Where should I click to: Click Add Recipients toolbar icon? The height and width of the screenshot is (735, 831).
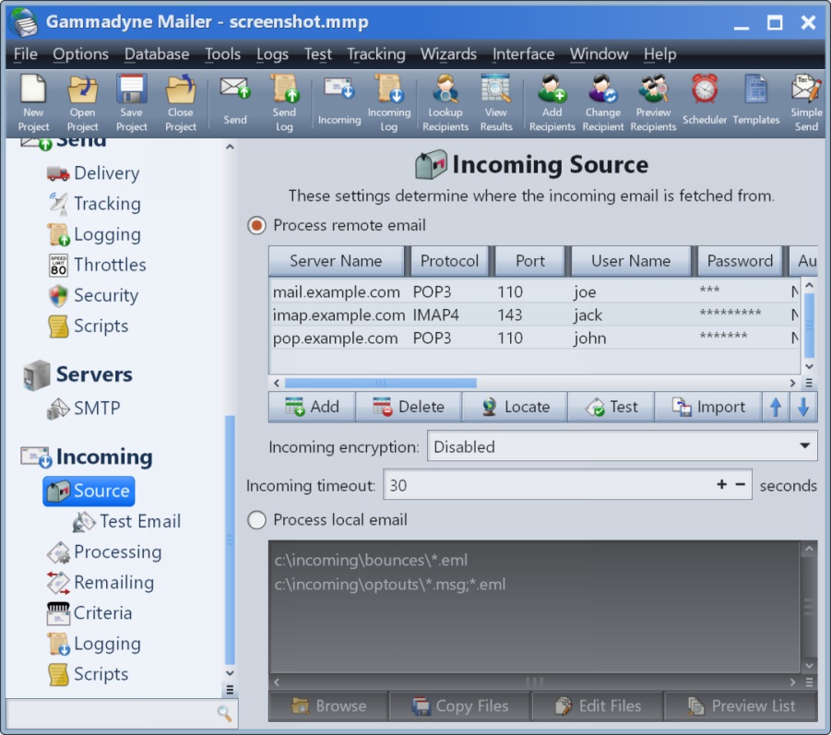pos(552,102)
